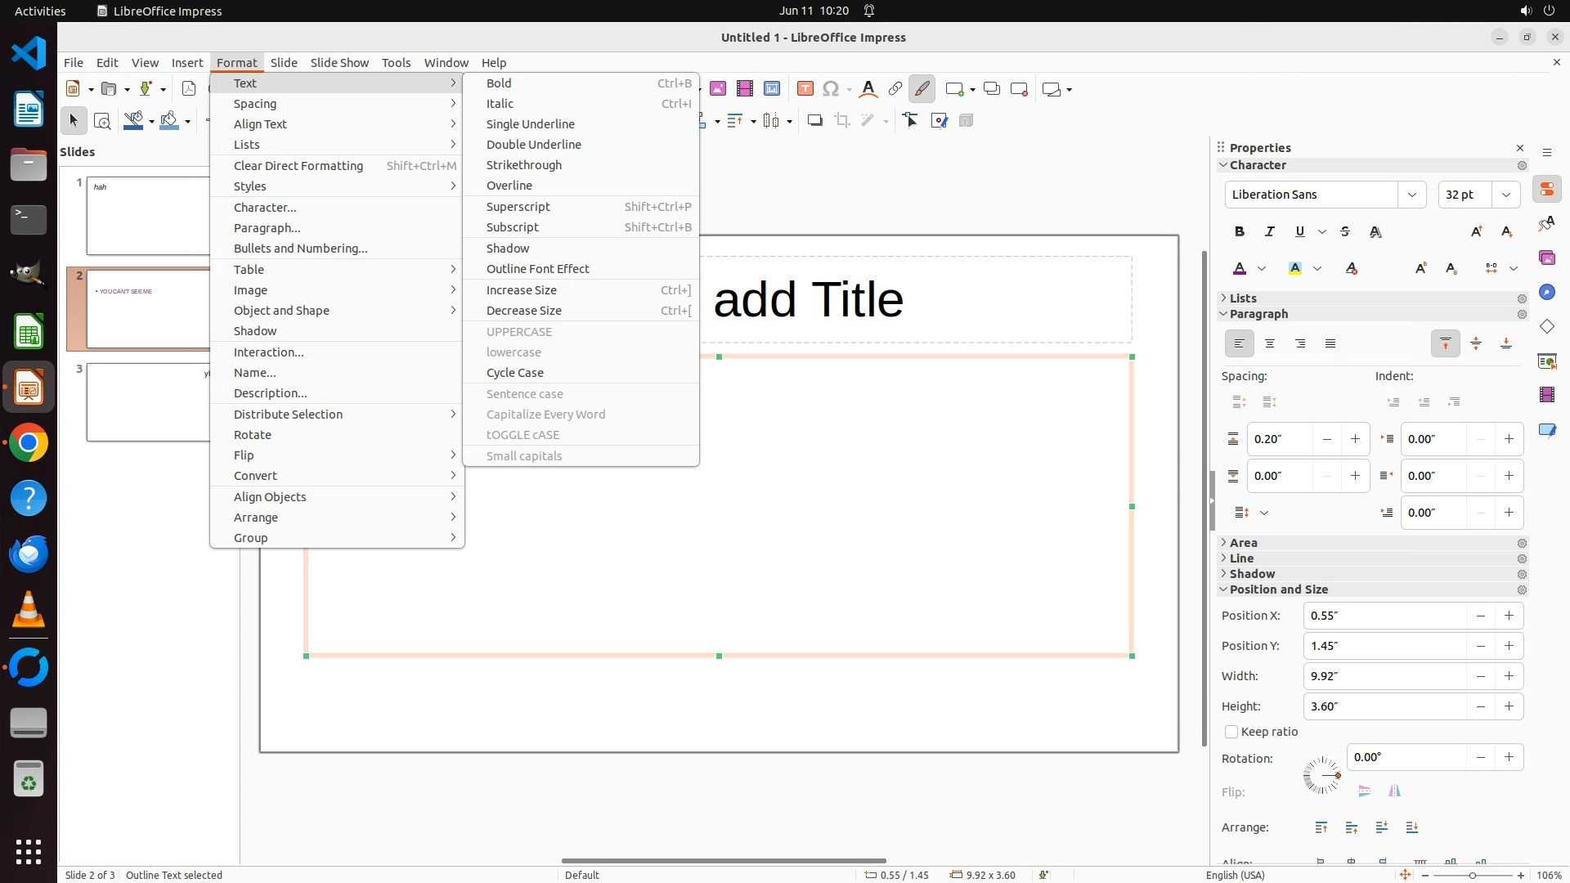Image resolution: width=1570 pixels, height=883 pixels.
Task: Click the Insert Hyperlink toolbar icon
Action: point(895,89)
